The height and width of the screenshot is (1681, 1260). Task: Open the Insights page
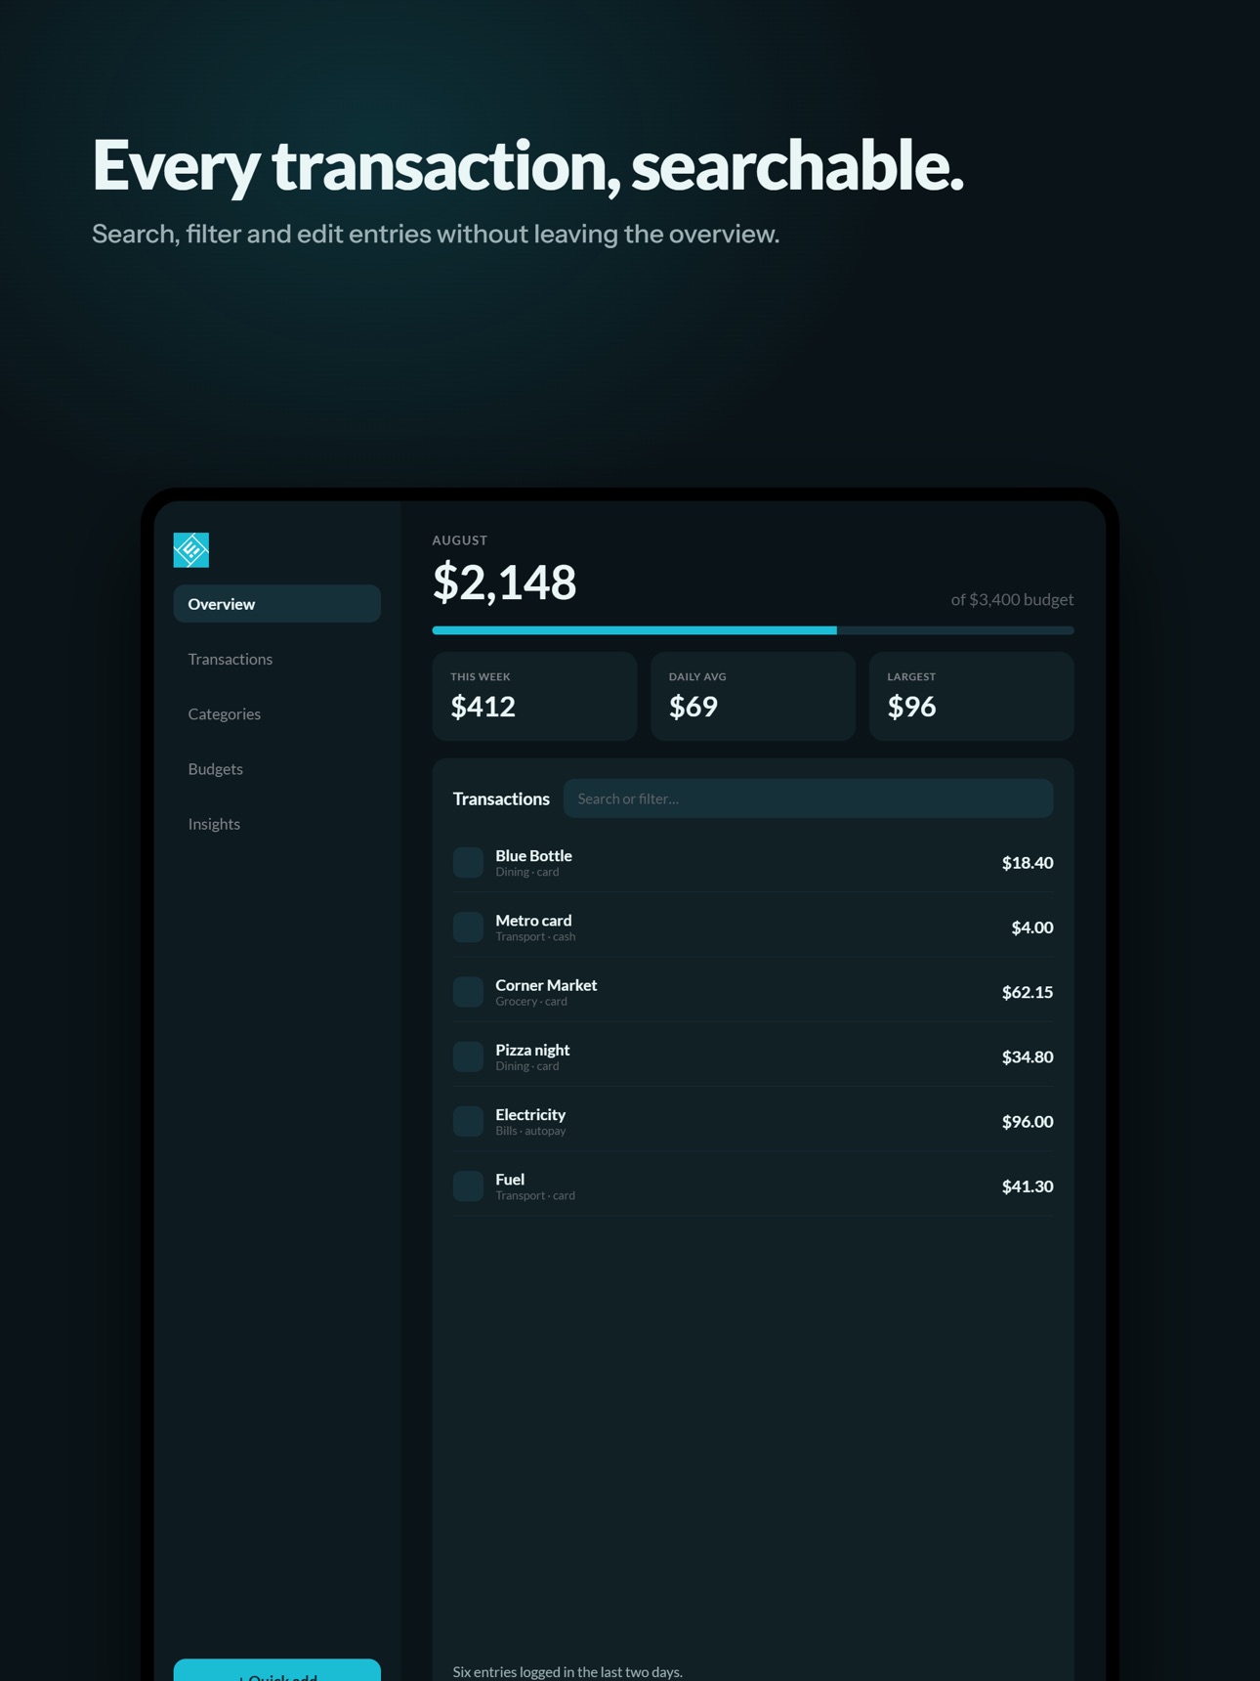point(276,824)
